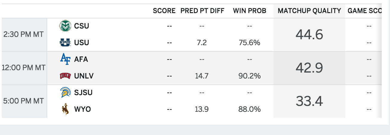Screen dimensions: 390x135
Task: Click the Air Force AFA logo
Action: point(65,59)
